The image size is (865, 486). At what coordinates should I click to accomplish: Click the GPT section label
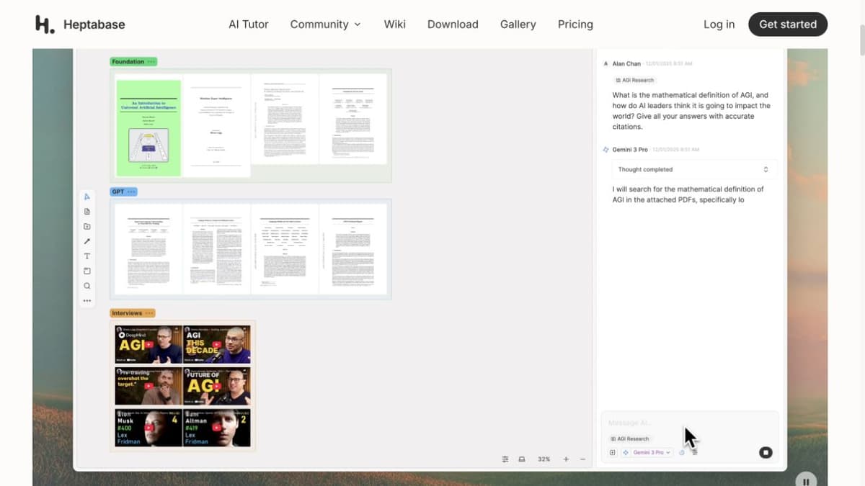117,192
